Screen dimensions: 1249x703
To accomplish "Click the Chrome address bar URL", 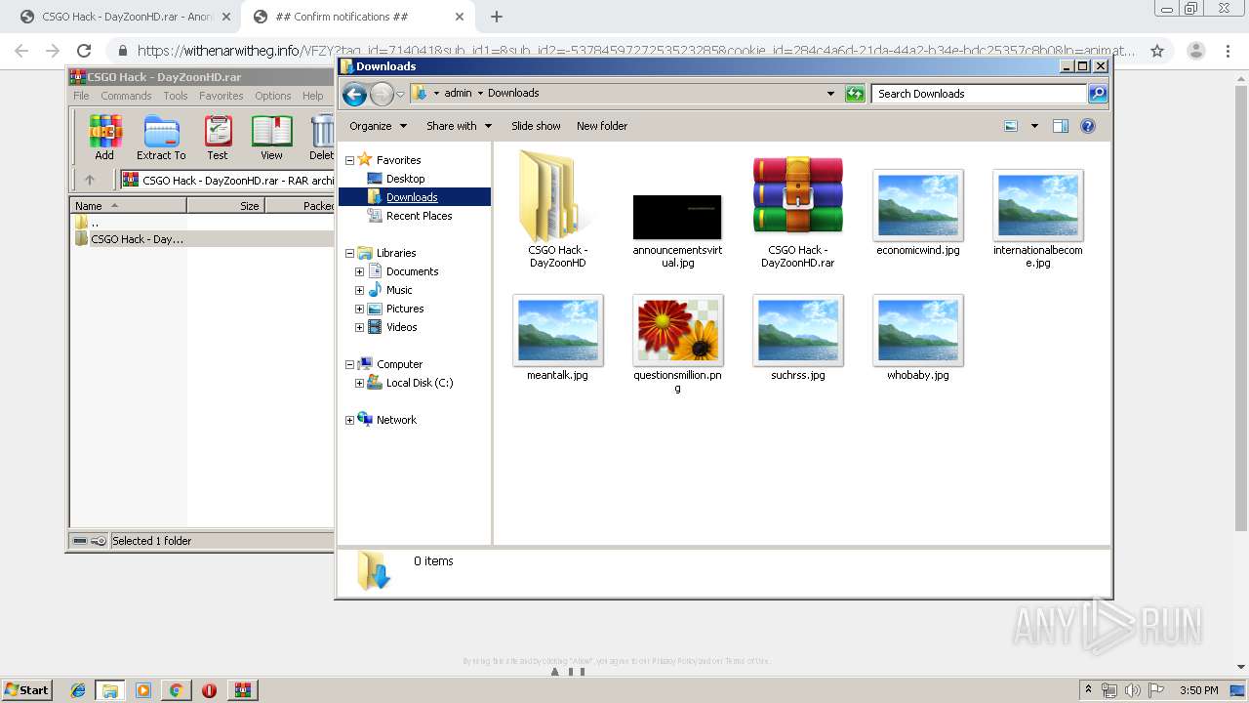I will pyautogui.click(x=636, y=51).
